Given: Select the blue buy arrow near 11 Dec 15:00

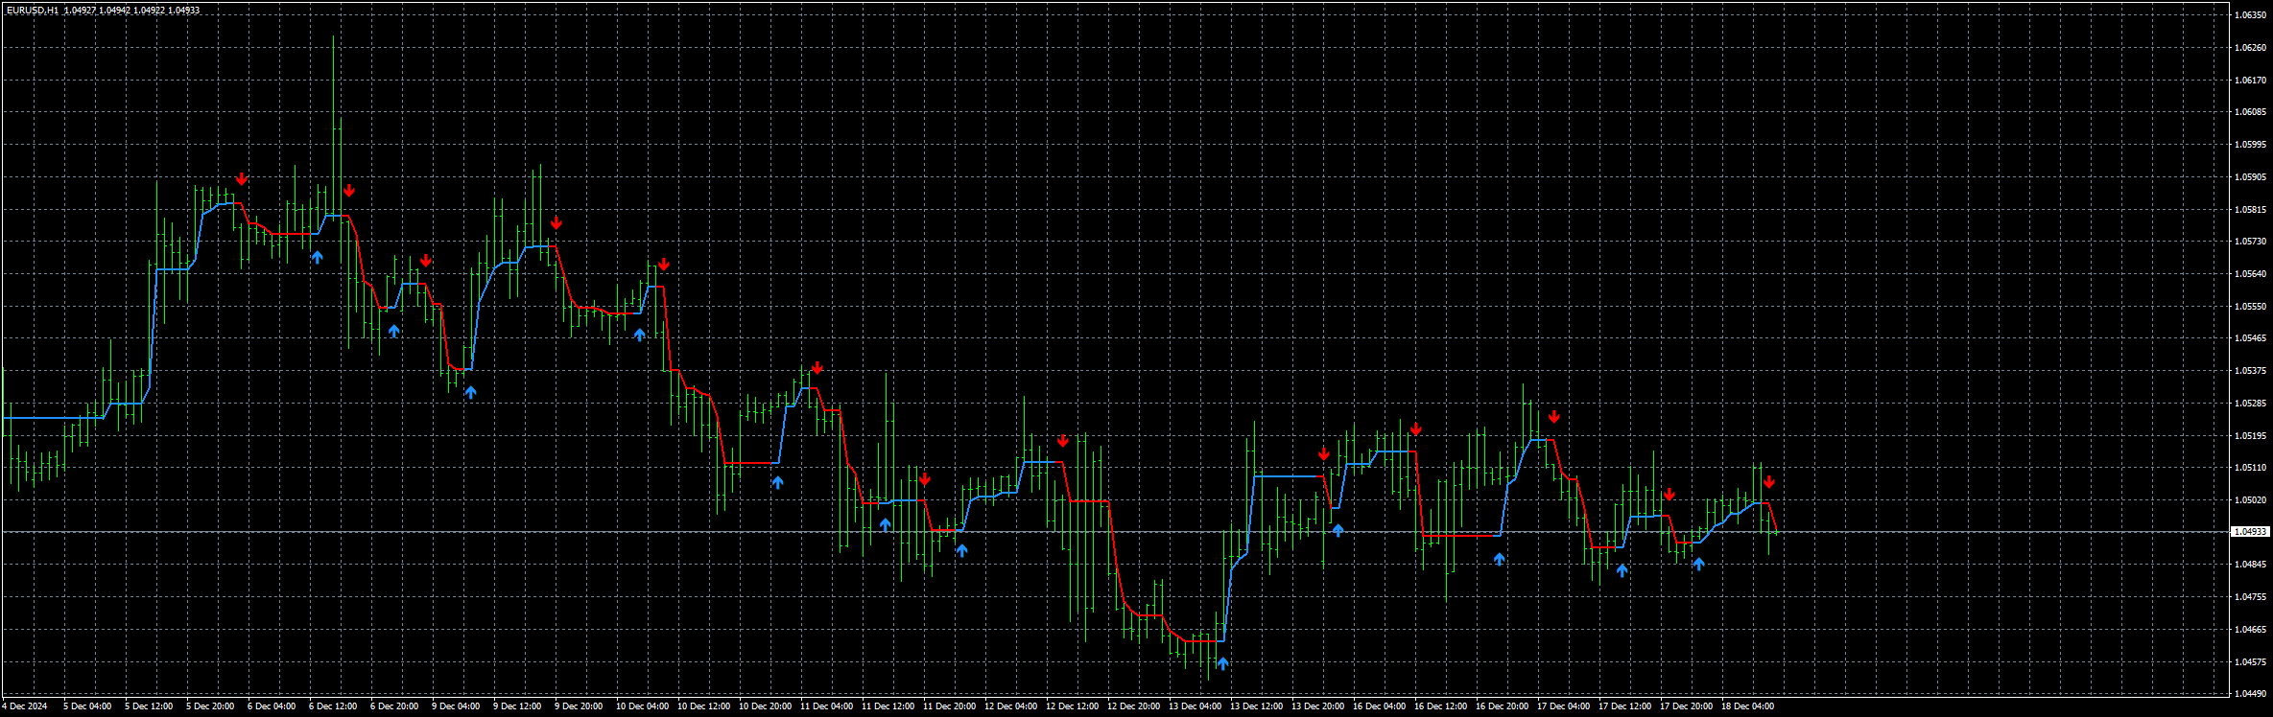Looking at the screenshot, I should (886, 524).
